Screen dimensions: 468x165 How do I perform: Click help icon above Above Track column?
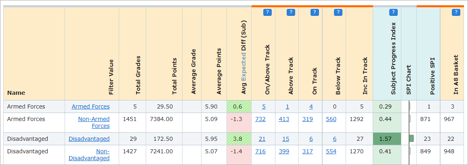click(291, 13)
